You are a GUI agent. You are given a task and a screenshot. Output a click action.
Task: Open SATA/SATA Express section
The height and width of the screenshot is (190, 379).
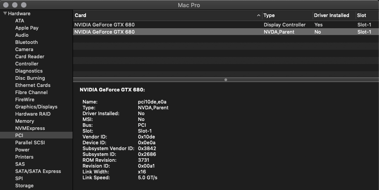pyautogui.click(x=38, y=171)
